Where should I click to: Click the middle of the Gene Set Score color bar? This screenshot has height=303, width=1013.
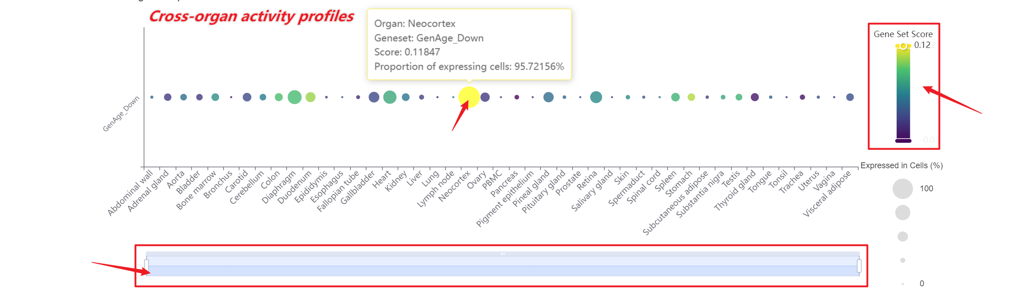click(903, 94)
